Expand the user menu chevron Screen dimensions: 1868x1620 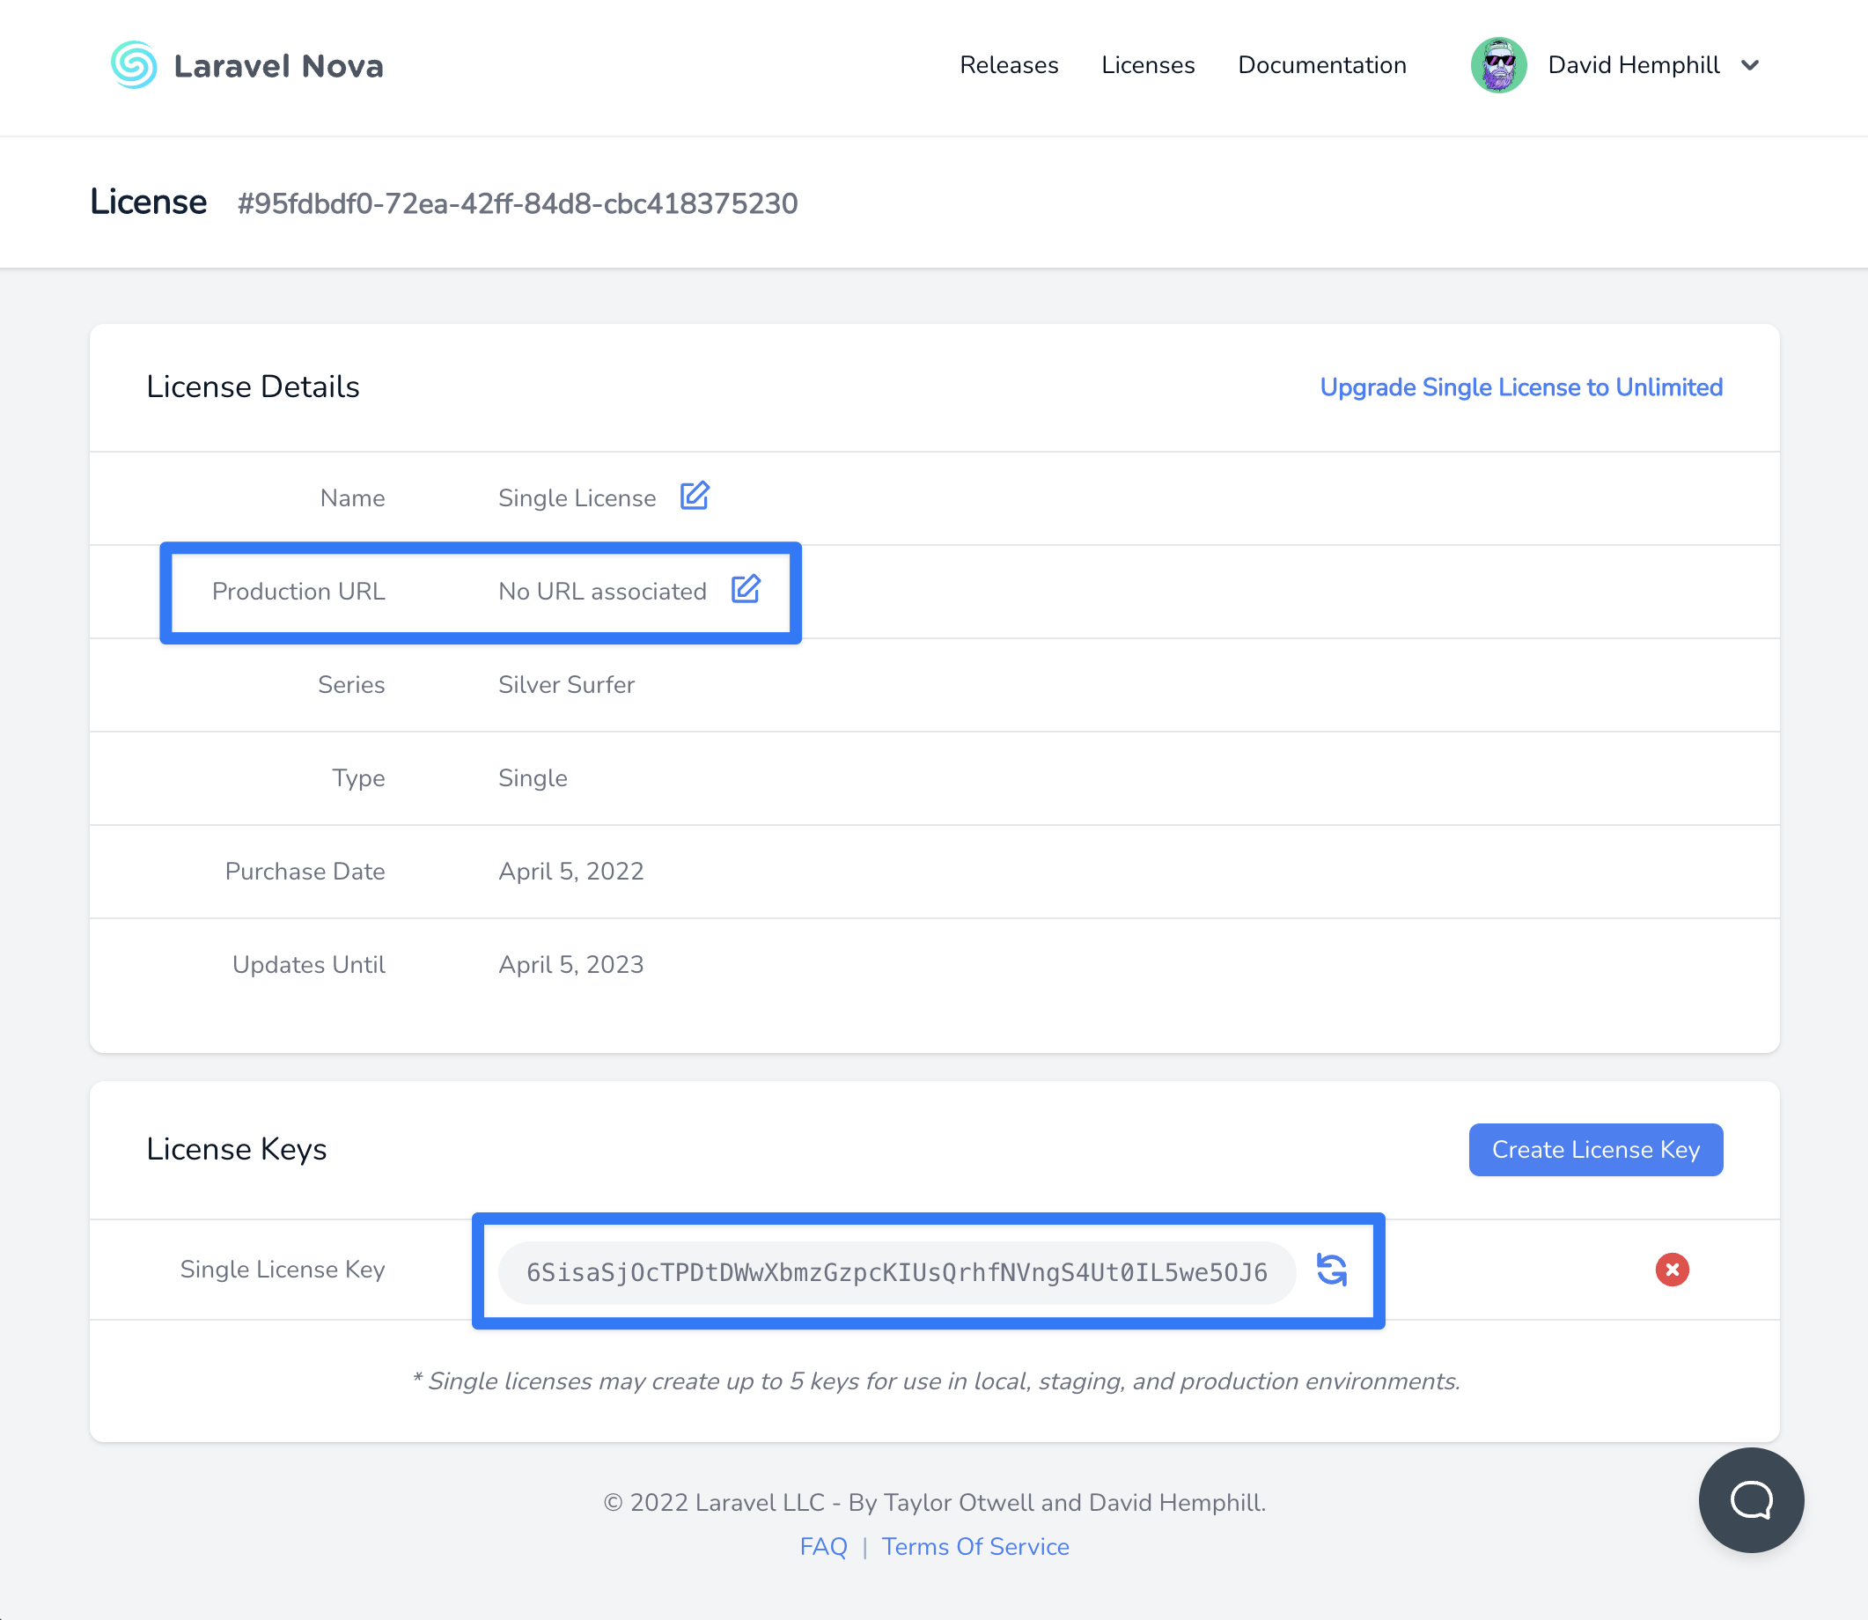click(x=1751, y=65)
